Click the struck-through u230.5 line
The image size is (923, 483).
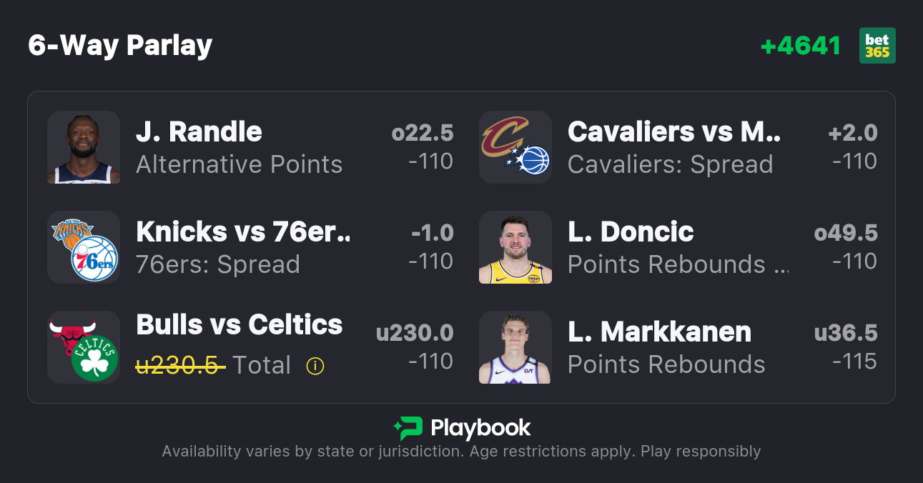(x=181, y=365)
